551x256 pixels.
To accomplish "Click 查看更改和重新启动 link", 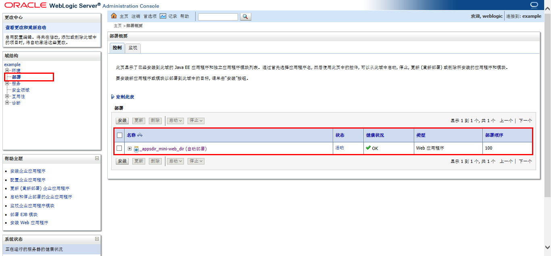I will point(26,28).
